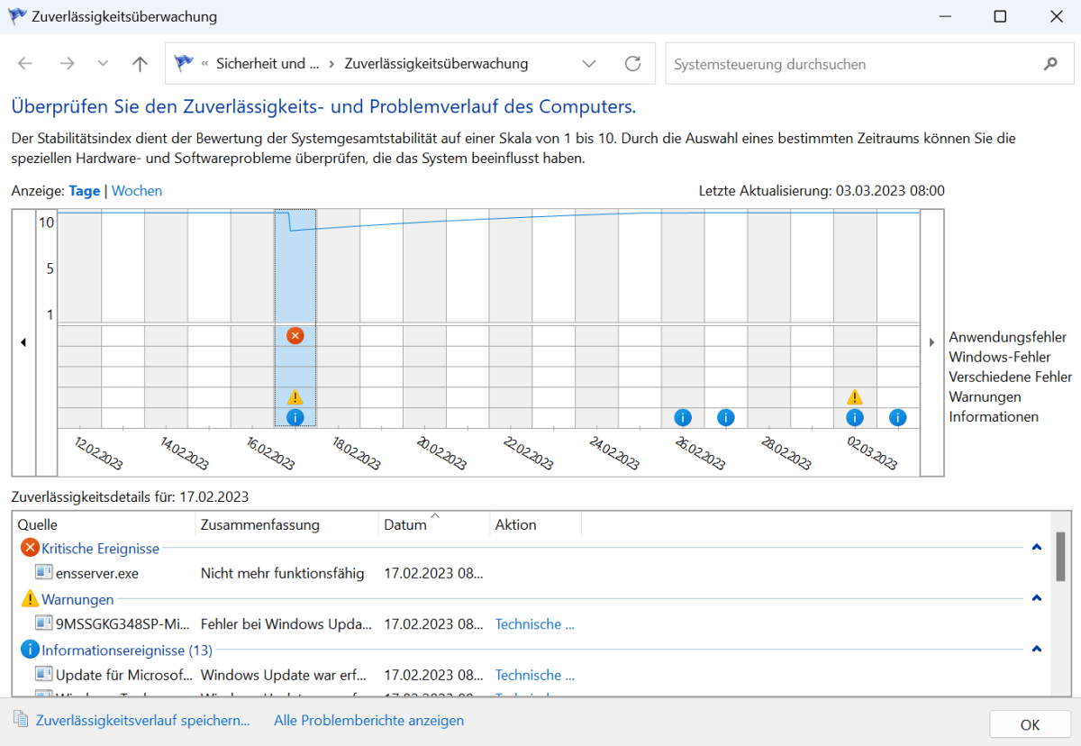Viewport: 1081px width, 746px height.
Task: Click the Update für Microsof... entry icon
Action: [x=43, y=674]
